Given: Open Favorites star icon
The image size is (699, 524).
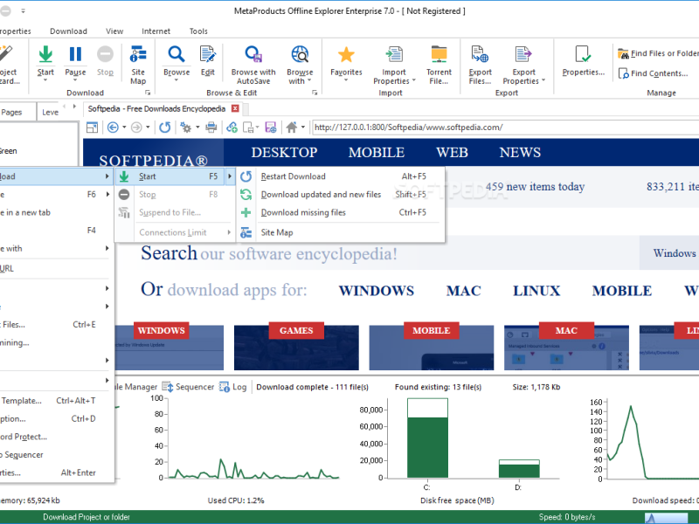Looking at the screenshot, I should coord(346,55).
